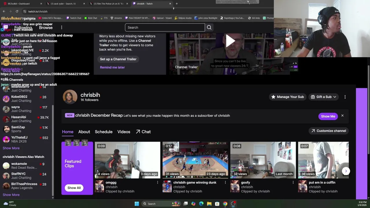Click the Twitch logo home icon

(5, 28)
